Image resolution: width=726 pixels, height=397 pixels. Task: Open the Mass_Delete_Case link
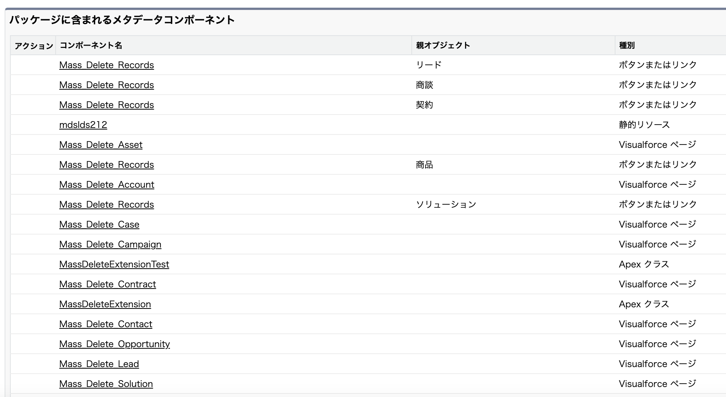coord(99,225)
